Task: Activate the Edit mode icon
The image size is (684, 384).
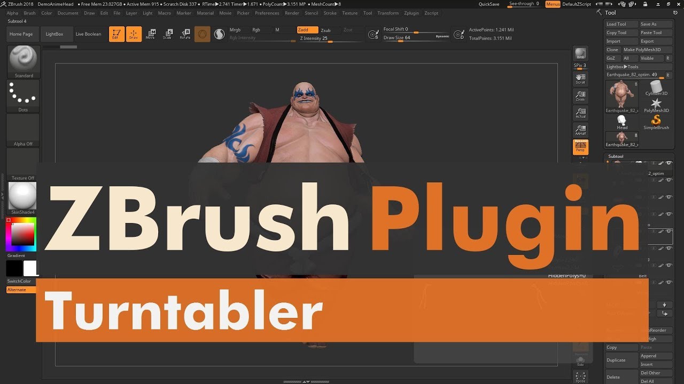Action: coord(116,34)
